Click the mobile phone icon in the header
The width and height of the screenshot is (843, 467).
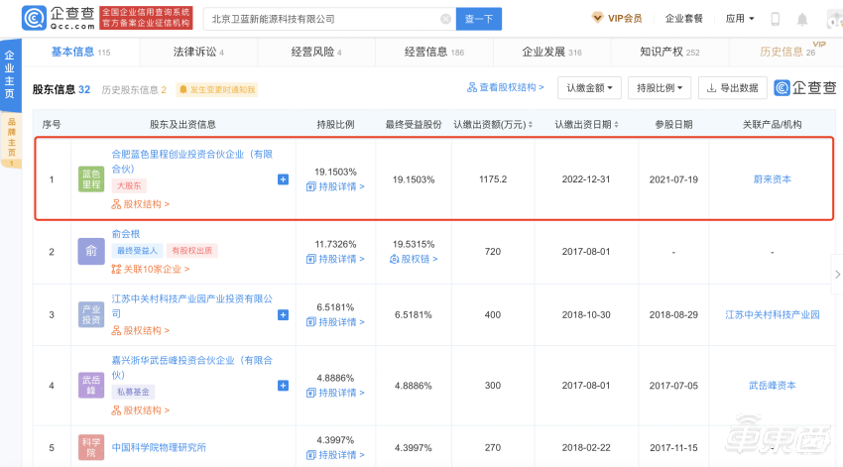[x=776, y=19]
